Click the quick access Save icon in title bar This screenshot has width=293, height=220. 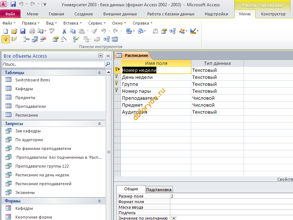tap(13, 4)
